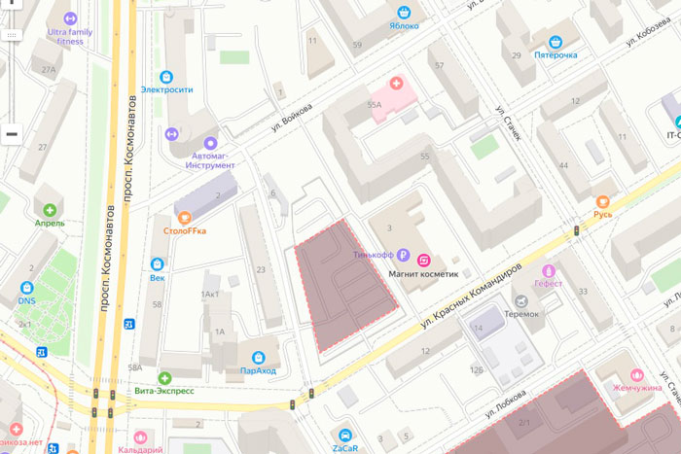The width and height of the screenshot is (681, 454).
Task: Click the zoom slider handle
Action: point(12,35)
